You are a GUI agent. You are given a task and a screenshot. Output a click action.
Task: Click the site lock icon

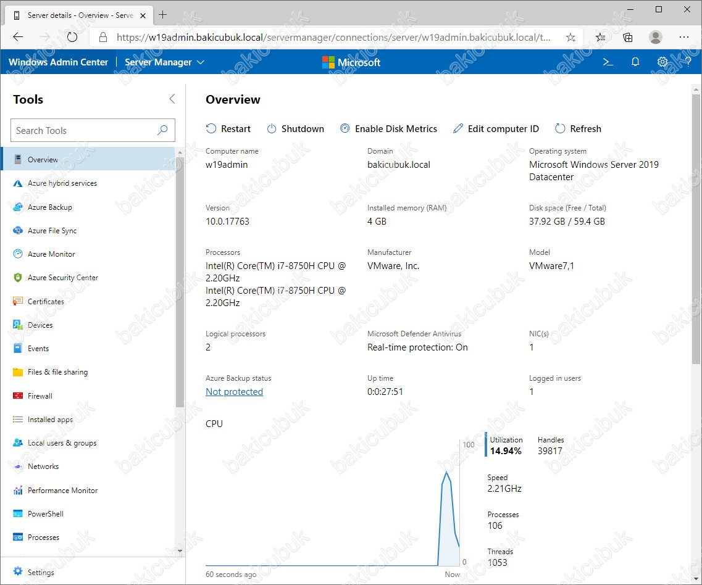point(103,37)
